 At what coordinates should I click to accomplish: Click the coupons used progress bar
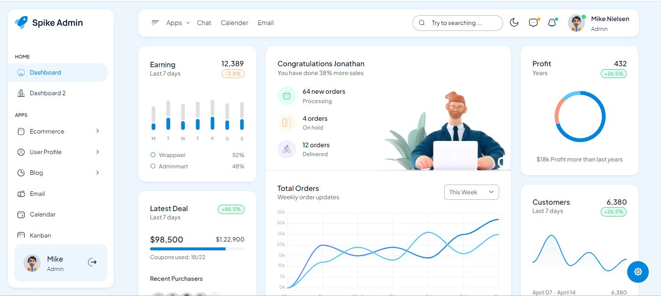tap(197, 249)
